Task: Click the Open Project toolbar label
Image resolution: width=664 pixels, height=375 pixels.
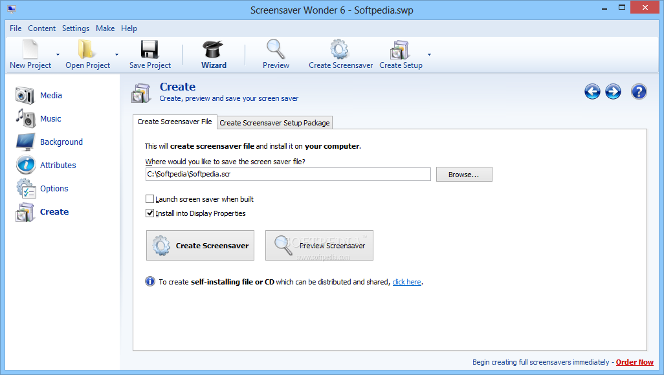Action: (x=87, y=65)
